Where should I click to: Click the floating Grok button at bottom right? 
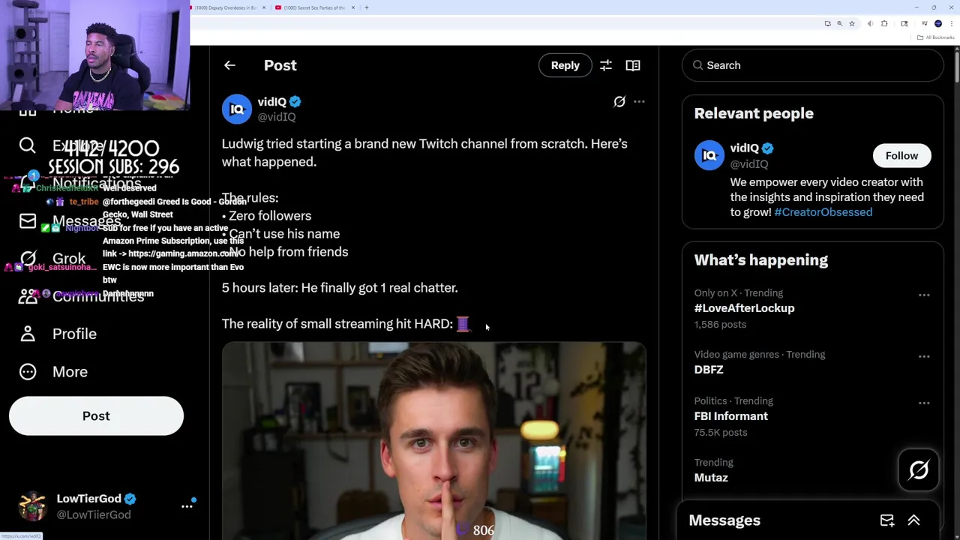coord(919,470)
